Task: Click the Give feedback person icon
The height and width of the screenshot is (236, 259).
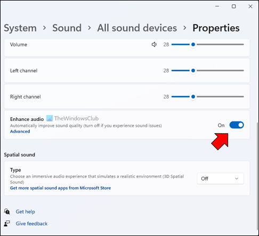Action: (x=7, y=223)
